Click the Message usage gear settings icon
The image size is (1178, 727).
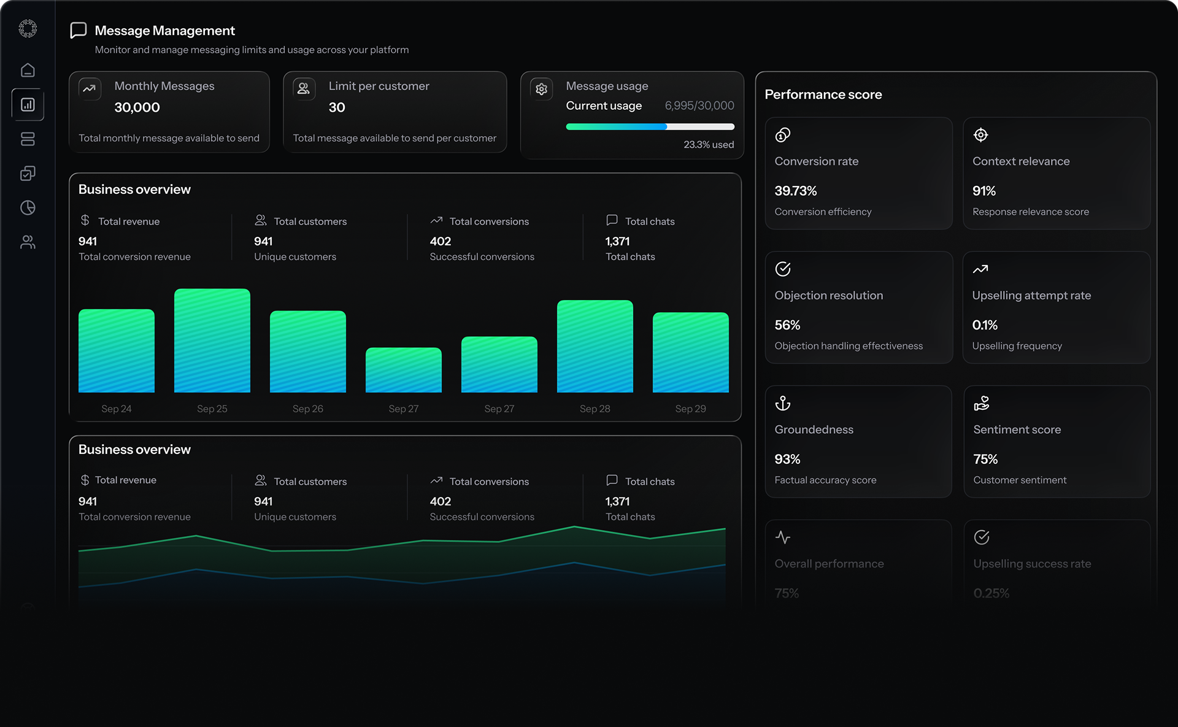[x=541, y=89]
